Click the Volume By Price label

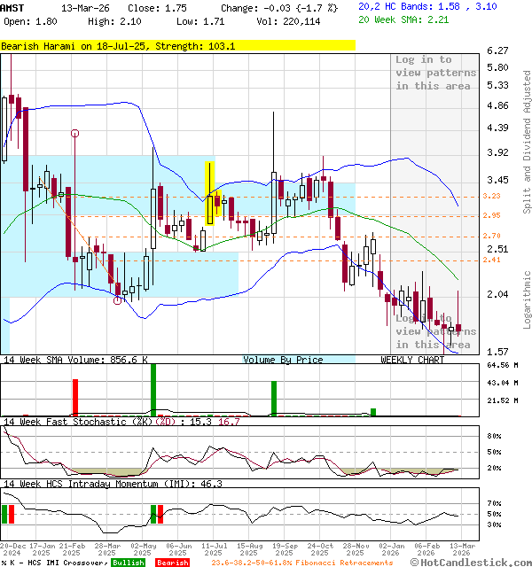click(283, 360)
